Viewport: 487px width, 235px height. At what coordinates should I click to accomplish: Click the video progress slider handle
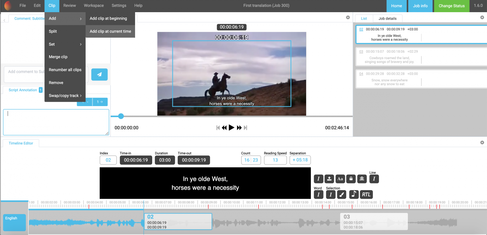[121, 116]
